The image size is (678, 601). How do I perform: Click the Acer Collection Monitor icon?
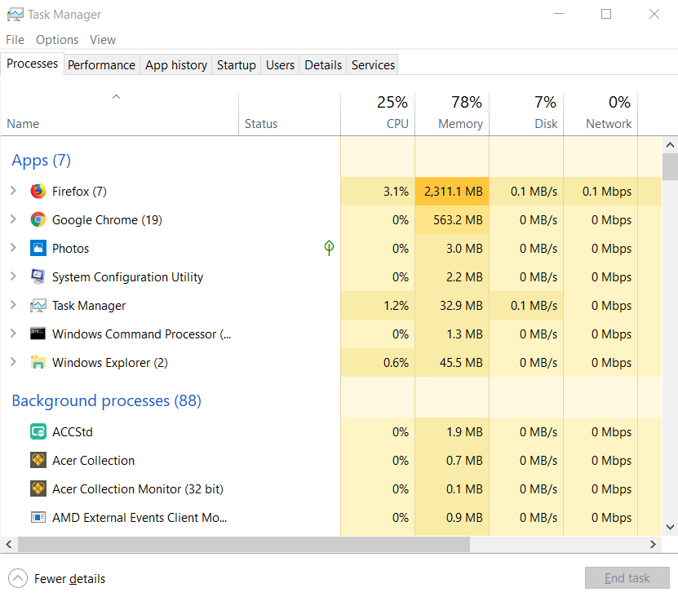pyautogui.click(x=38, y=488)
